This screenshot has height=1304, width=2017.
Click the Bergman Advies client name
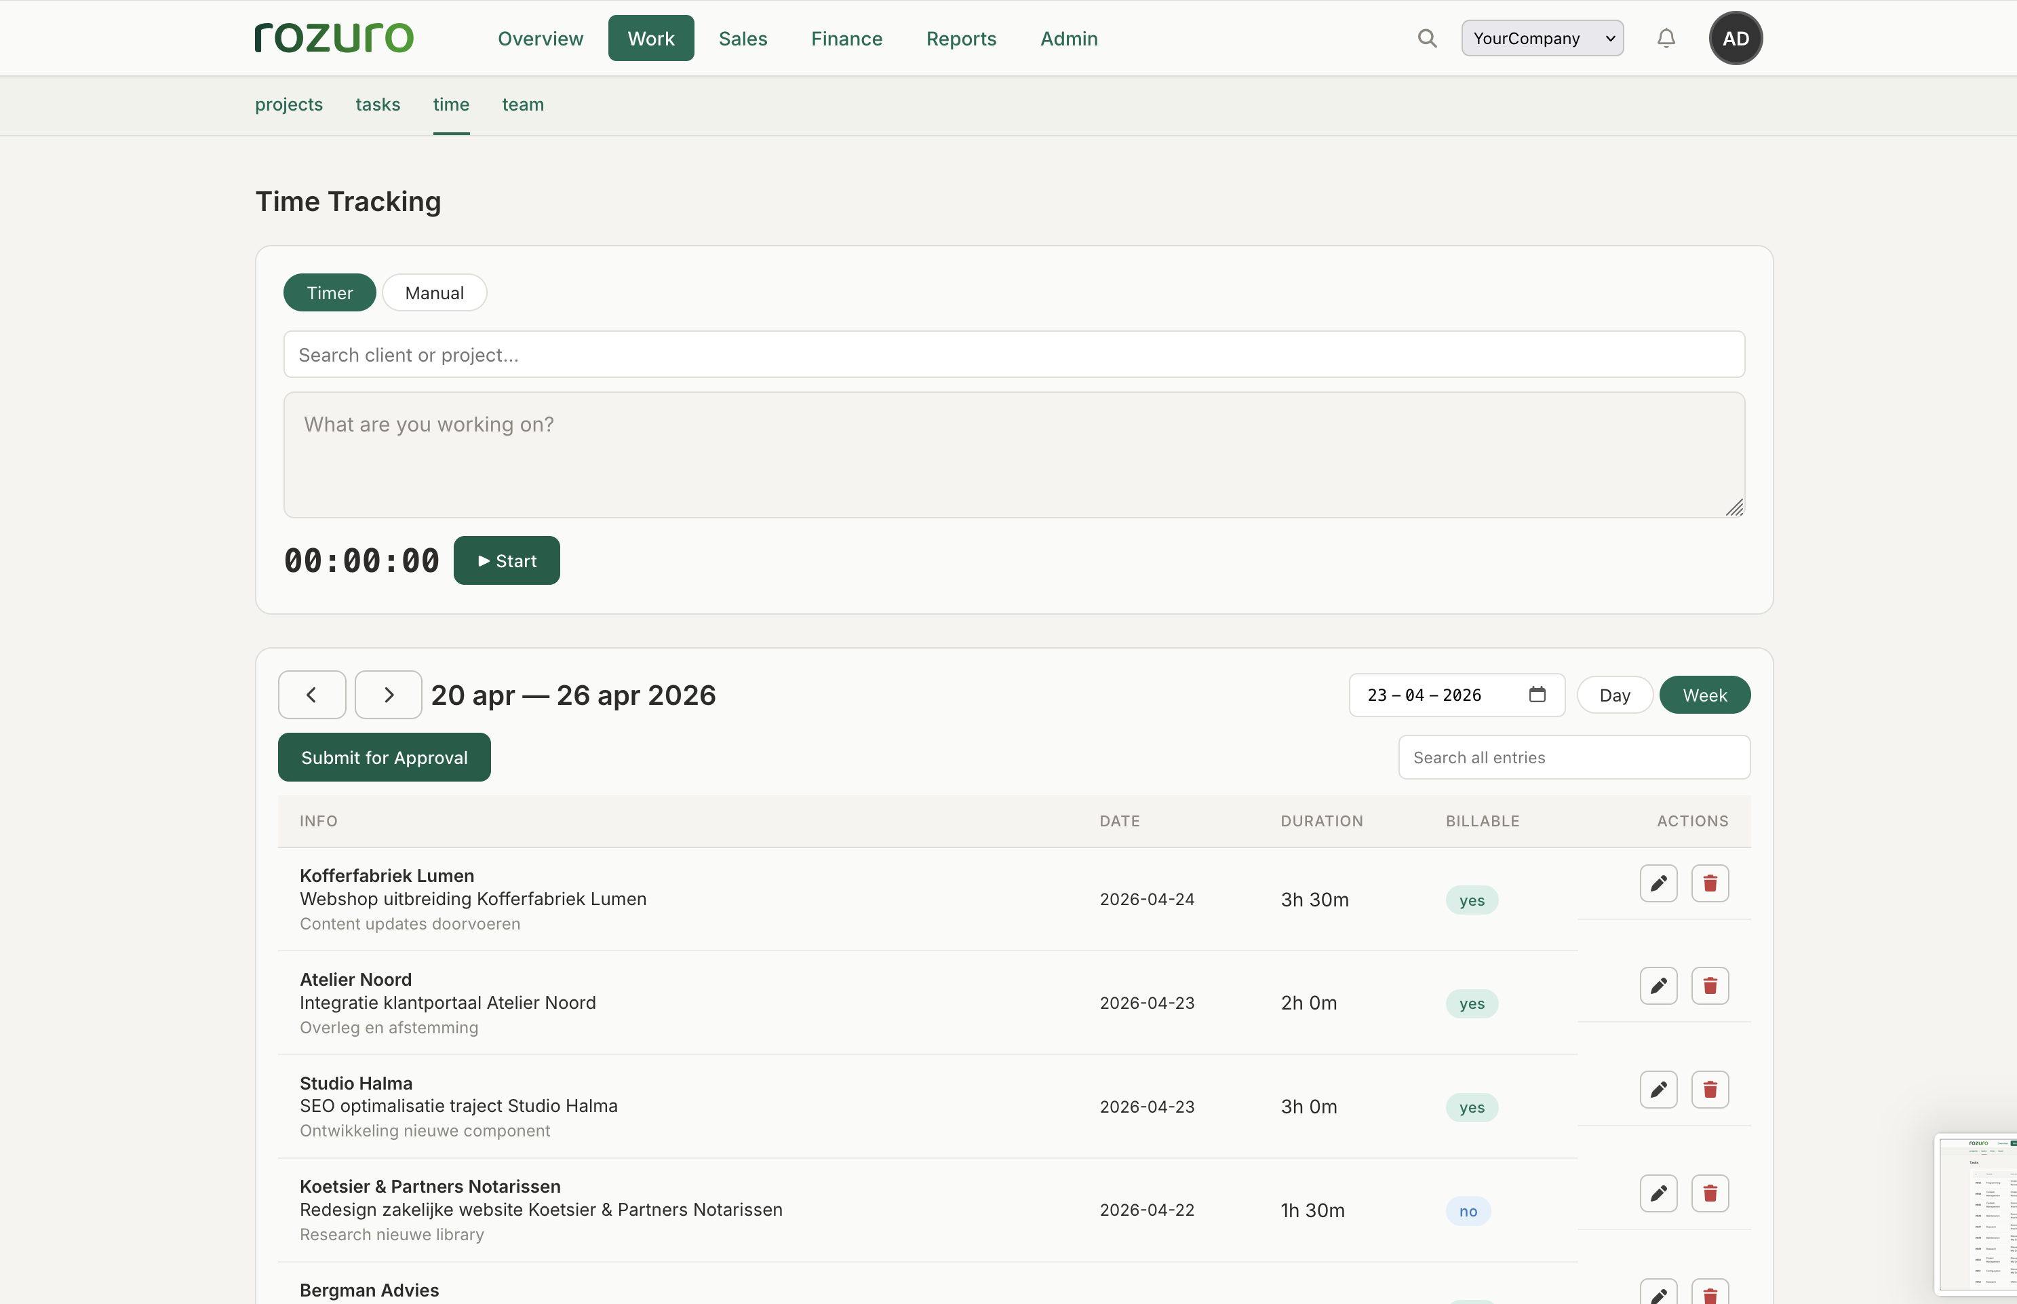(x=369, y=1290)
